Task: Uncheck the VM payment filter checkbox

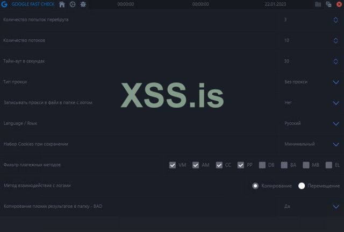Action: click(x=173, y=165)
